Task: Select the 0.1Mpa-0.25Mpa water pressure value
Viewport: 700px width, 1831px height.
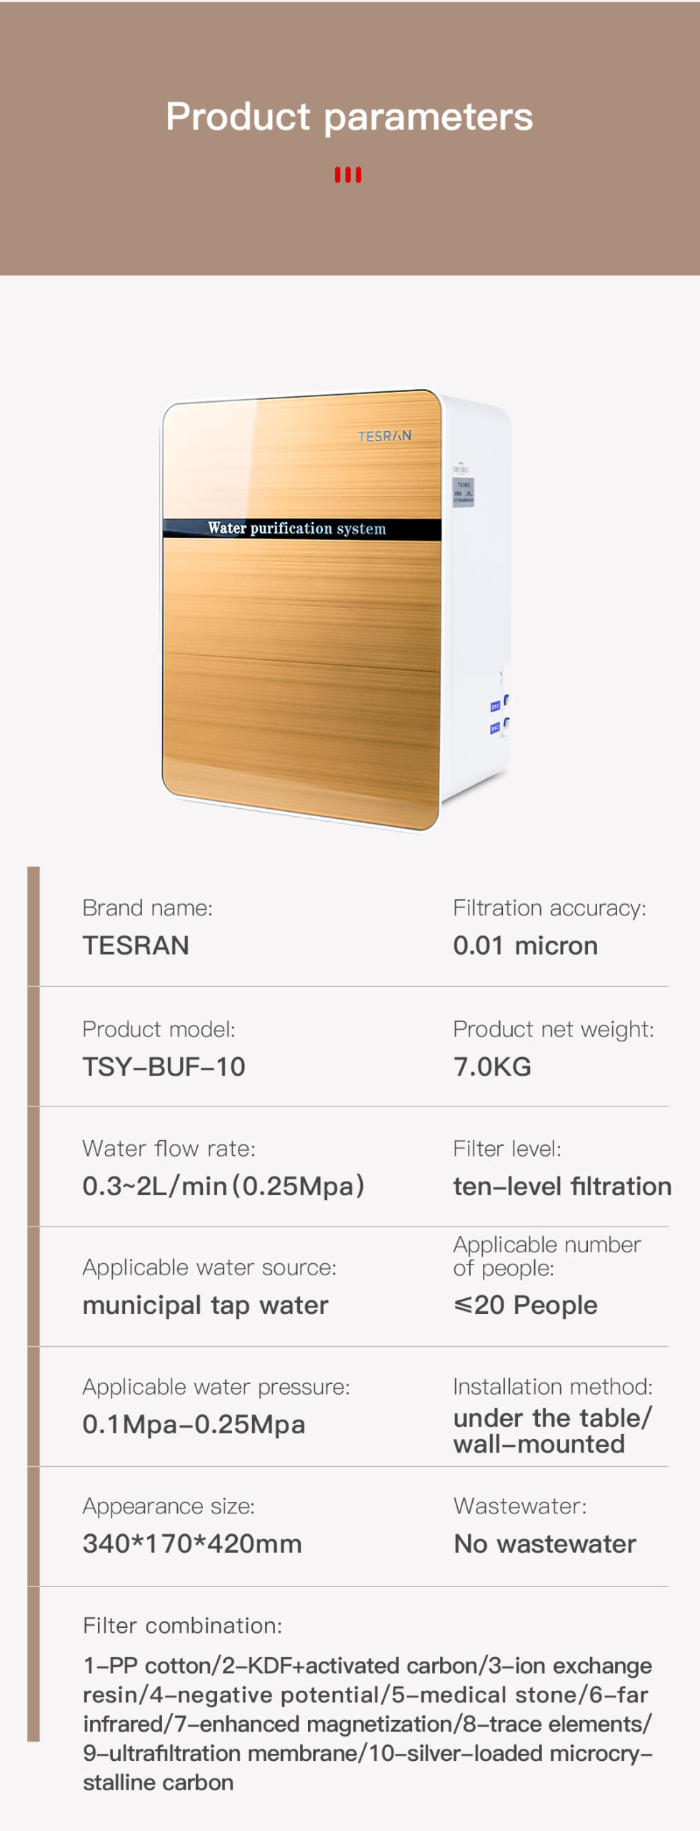Action: [x=194, y=1424]
